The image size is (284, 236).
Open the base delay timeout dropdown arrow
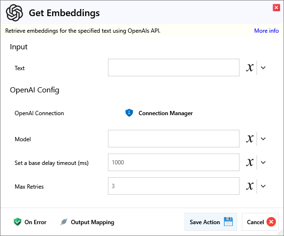coord(264,163)
